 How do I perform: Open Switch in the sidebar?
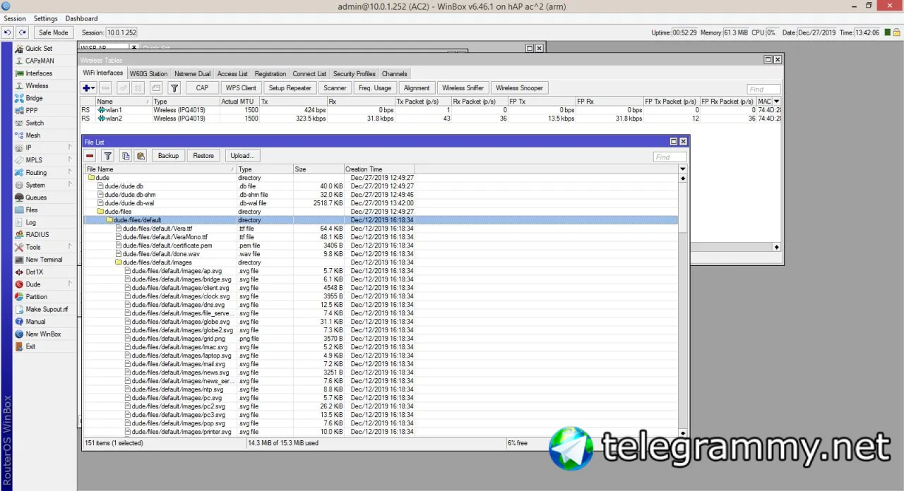[35, 123]
